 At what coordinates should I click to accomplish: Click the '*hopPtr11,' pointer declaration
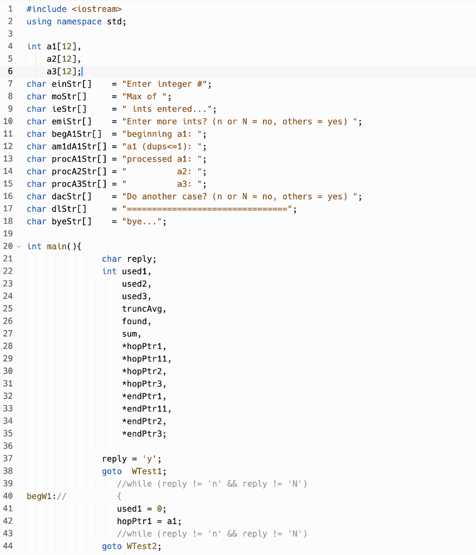[x=146, y=359]
